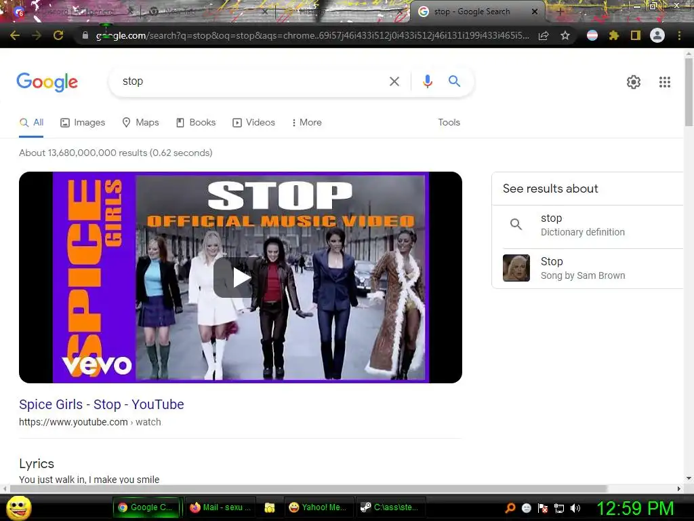Open a new browser tab with plus

[x=560, y=12]
